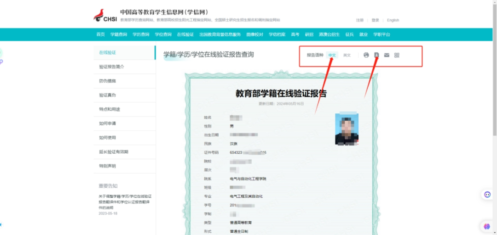Open 研招 in the navigation bar
This screenshot has width=497, height=235.
[309, 34]
